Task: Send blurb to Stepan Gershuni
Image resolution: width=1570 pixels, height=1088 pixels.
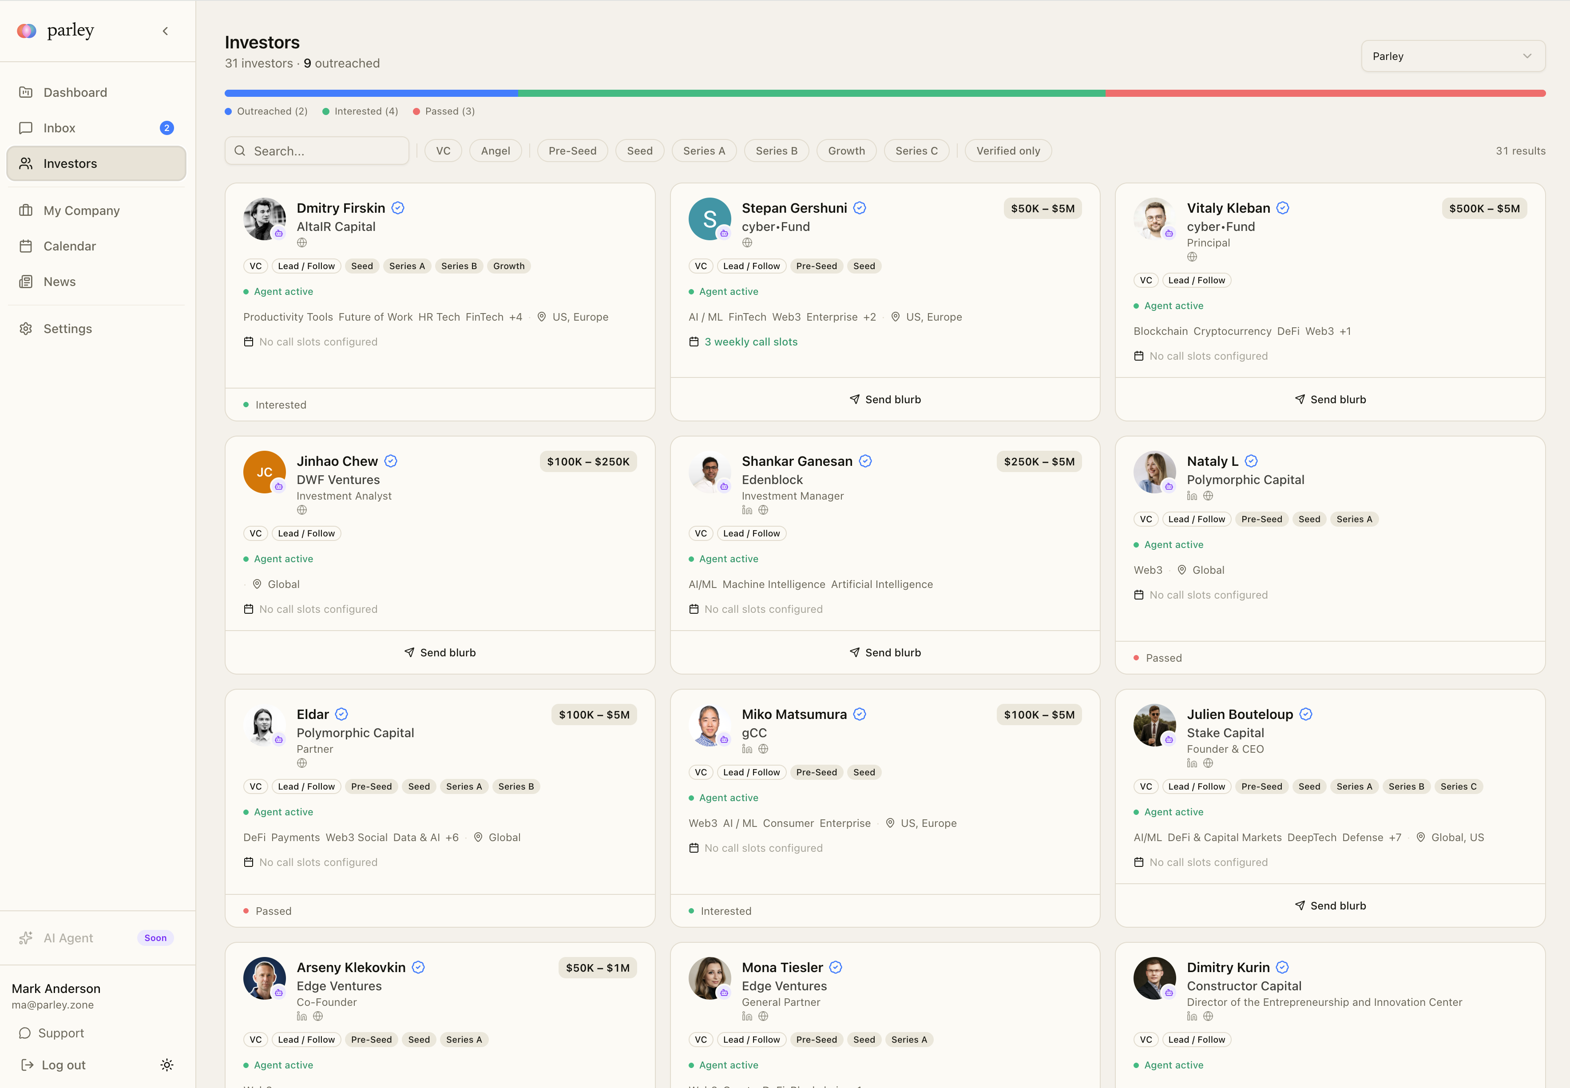Action: pyautogui.click(x=885, y=400)
